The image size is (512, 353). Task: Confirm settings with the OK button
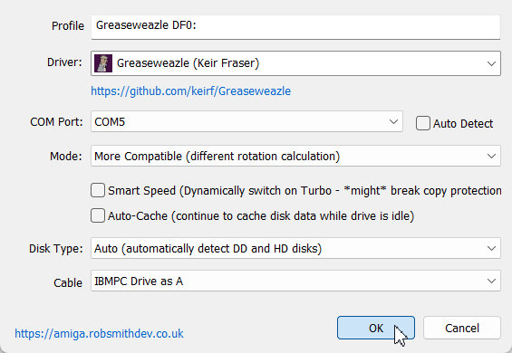tap(376, 328)
